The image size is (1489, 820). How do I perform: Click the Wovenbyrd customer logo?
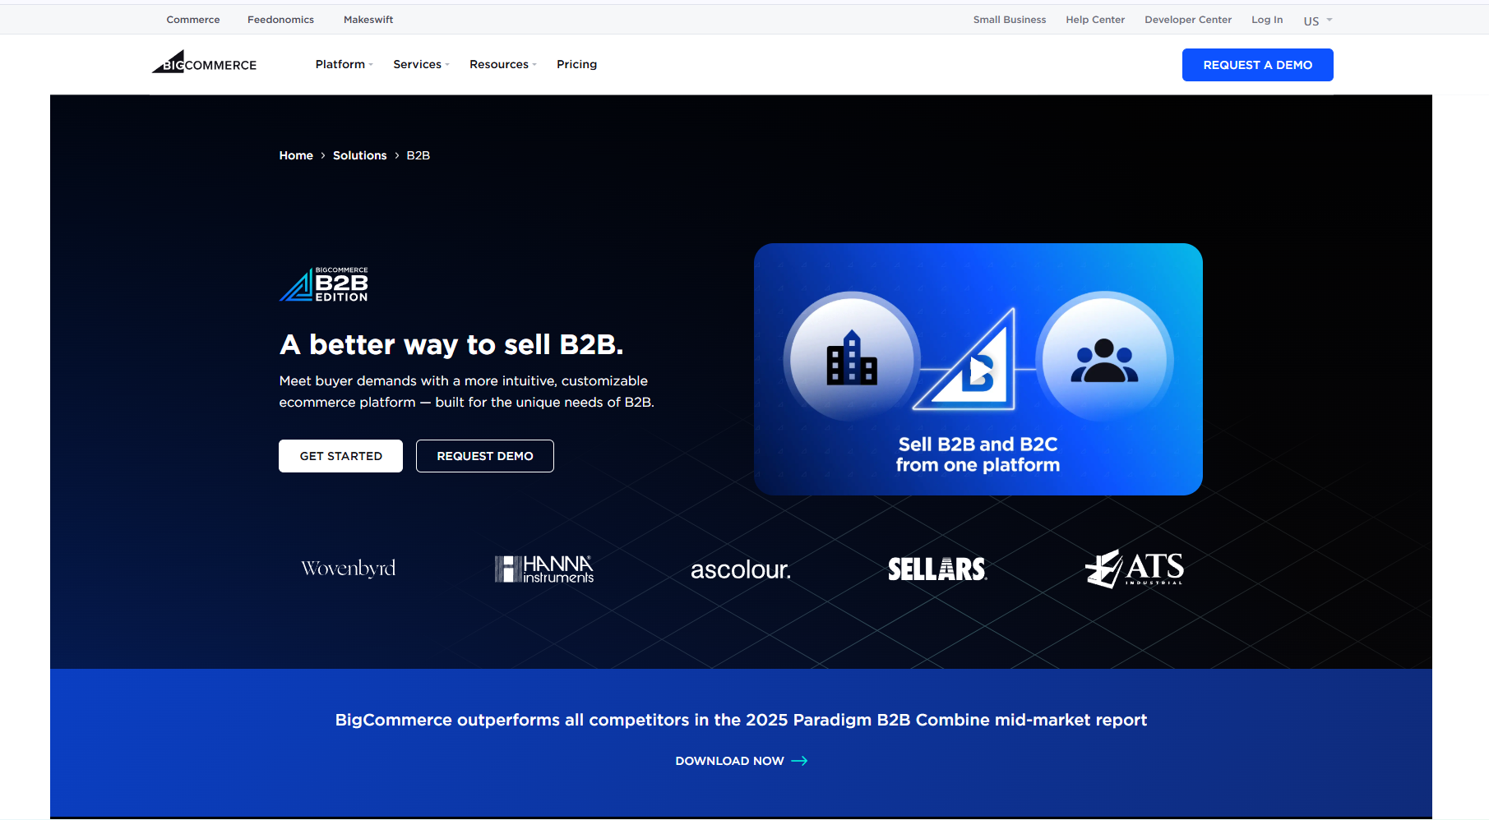[349, 569]
